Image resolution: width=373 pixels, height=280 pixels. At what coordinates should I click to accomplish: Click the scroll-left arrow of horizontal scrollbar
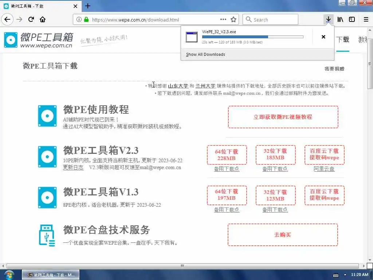(3, 266)
